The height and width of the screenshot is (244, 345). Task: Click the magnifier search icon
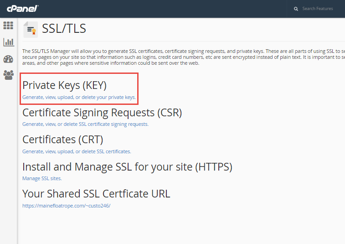coord(296,9)
